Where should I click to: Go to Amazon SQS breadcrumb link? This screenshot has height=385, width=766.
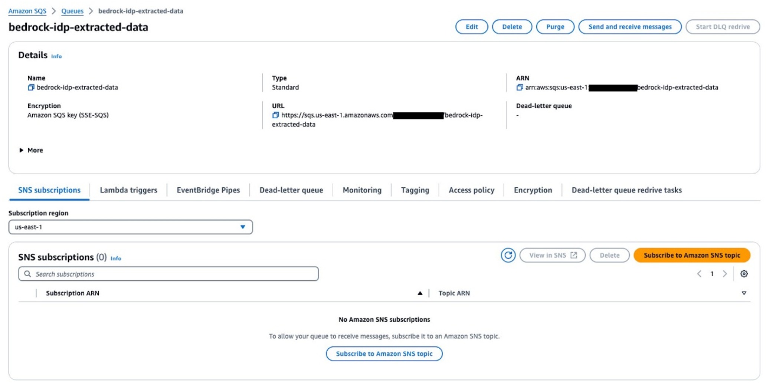click(27, 11)
